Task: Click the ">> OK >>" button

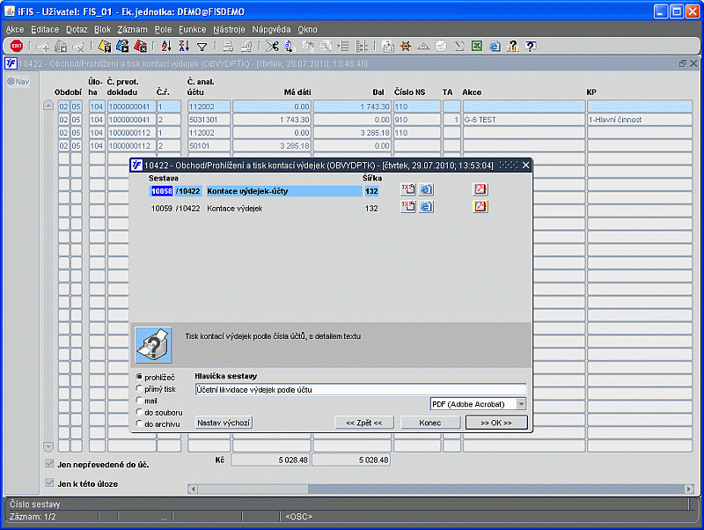Action: [496, 423]
